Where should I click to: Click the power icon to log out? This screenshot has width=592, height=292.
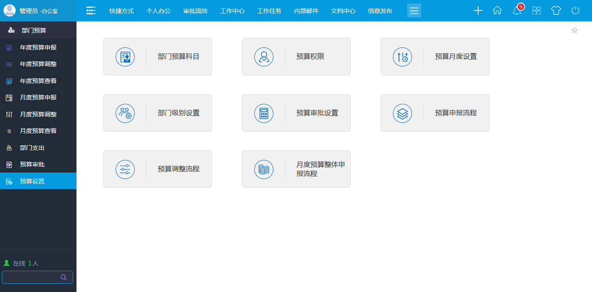click(x=575, y=10)
